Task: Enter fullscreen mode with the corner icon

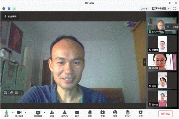Action: tap(175, 8)
